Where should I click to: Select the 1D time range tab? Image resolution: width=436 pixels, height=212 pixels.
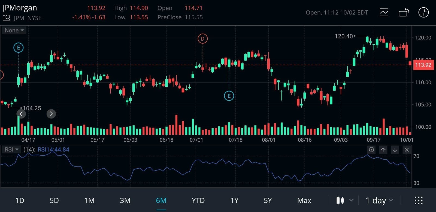click(20, 201)
